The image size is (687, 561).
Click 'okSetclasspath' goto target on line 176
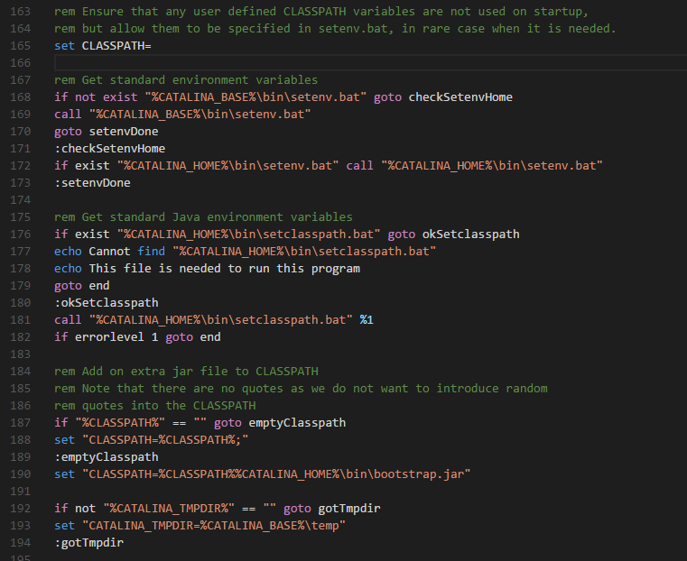471,235
